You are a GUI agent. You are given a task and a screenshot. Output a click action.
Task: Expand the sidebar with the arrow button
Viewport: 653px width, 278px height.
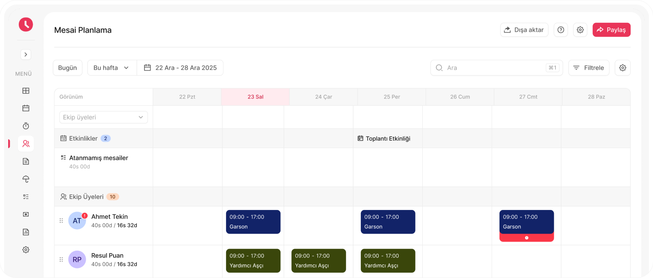(26, 55)
